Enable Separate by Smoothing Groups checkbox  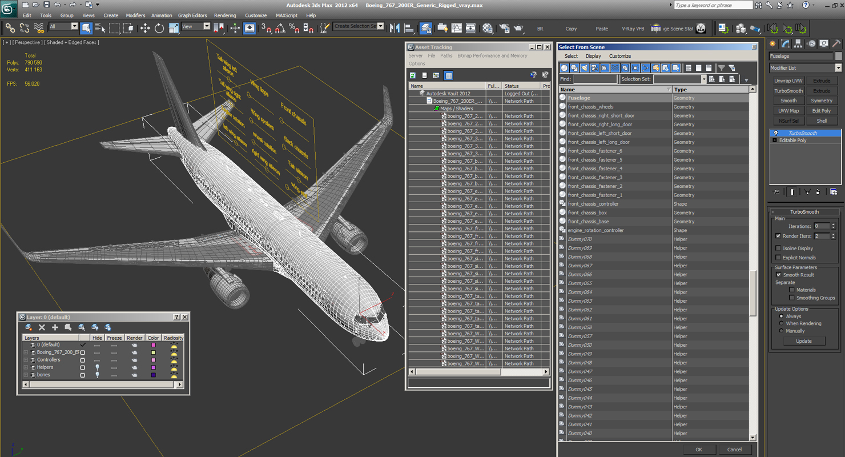(791, 298)
